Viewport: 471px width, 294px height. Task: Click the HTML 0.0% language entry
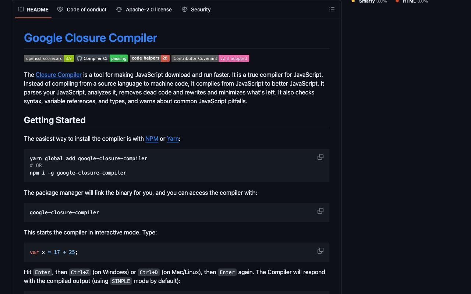click(x=411, y=1)
